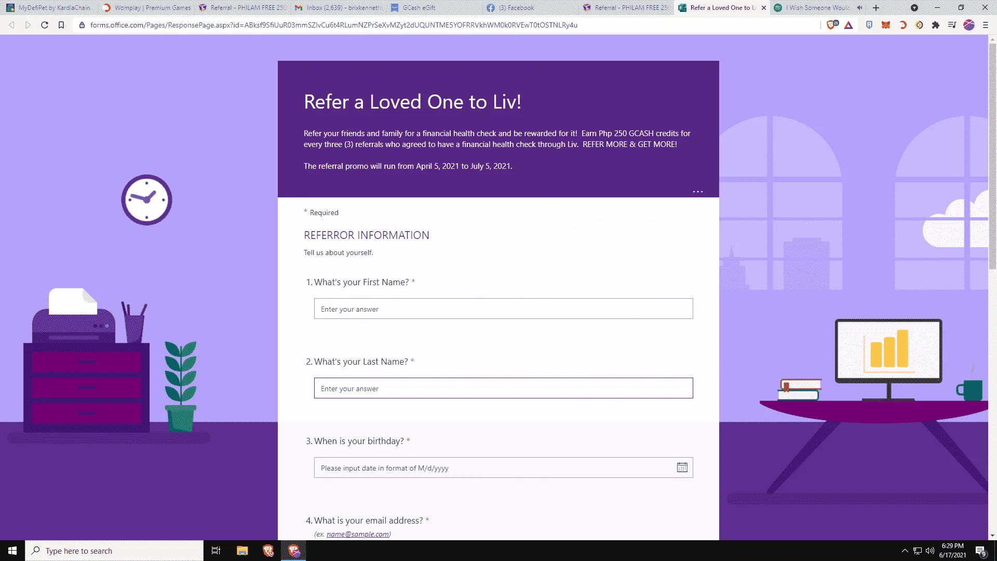This screenshot has width=997, height=561.
Task: Reload the current page
Action: 45,25
